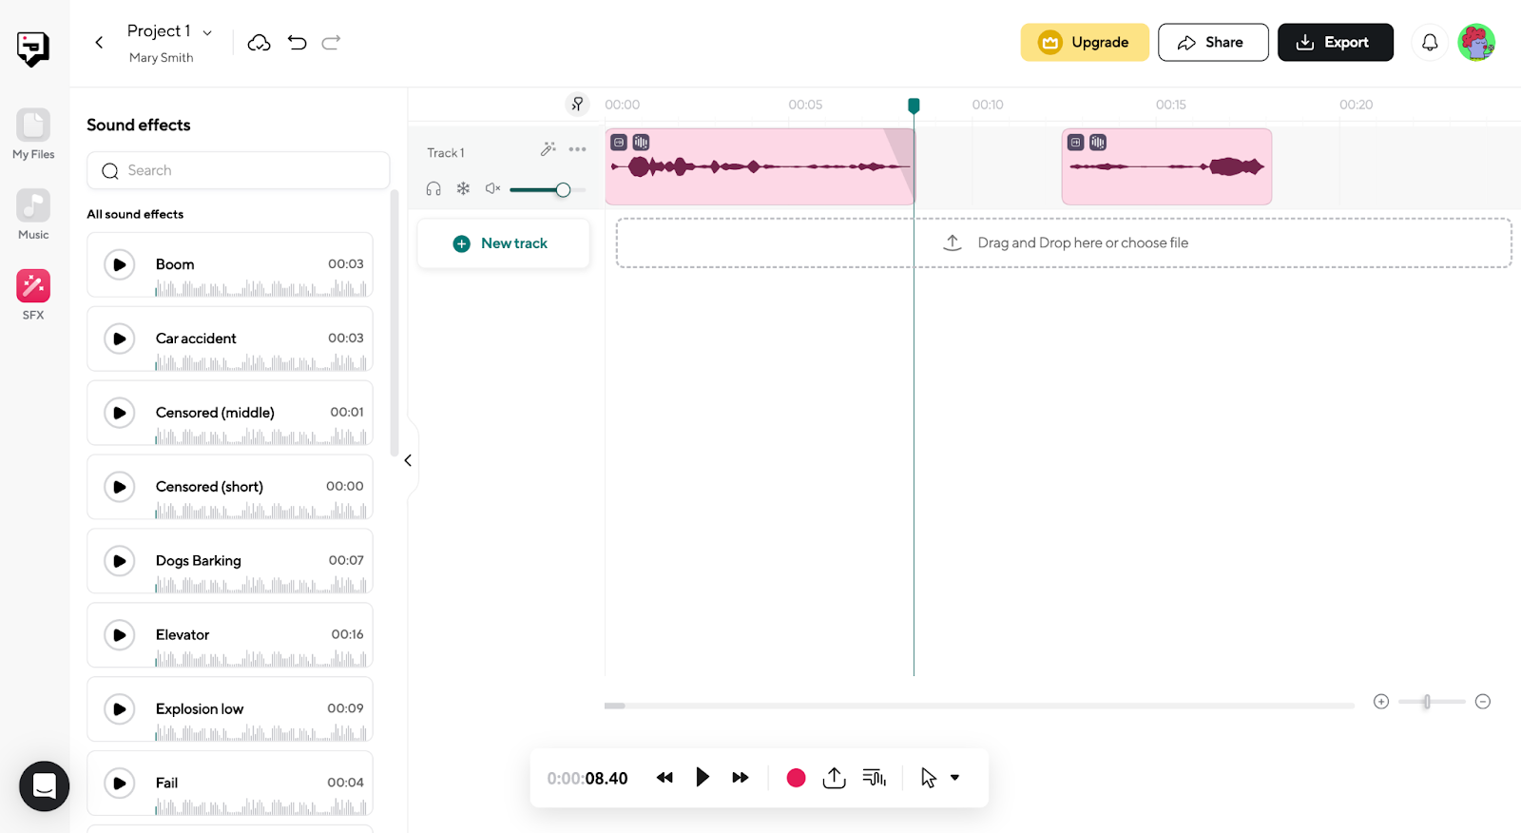Rewind with the double-left arrows
The width and height of the screenshot is (1521, 833).
pyautogui.click(x=664, y=778)
